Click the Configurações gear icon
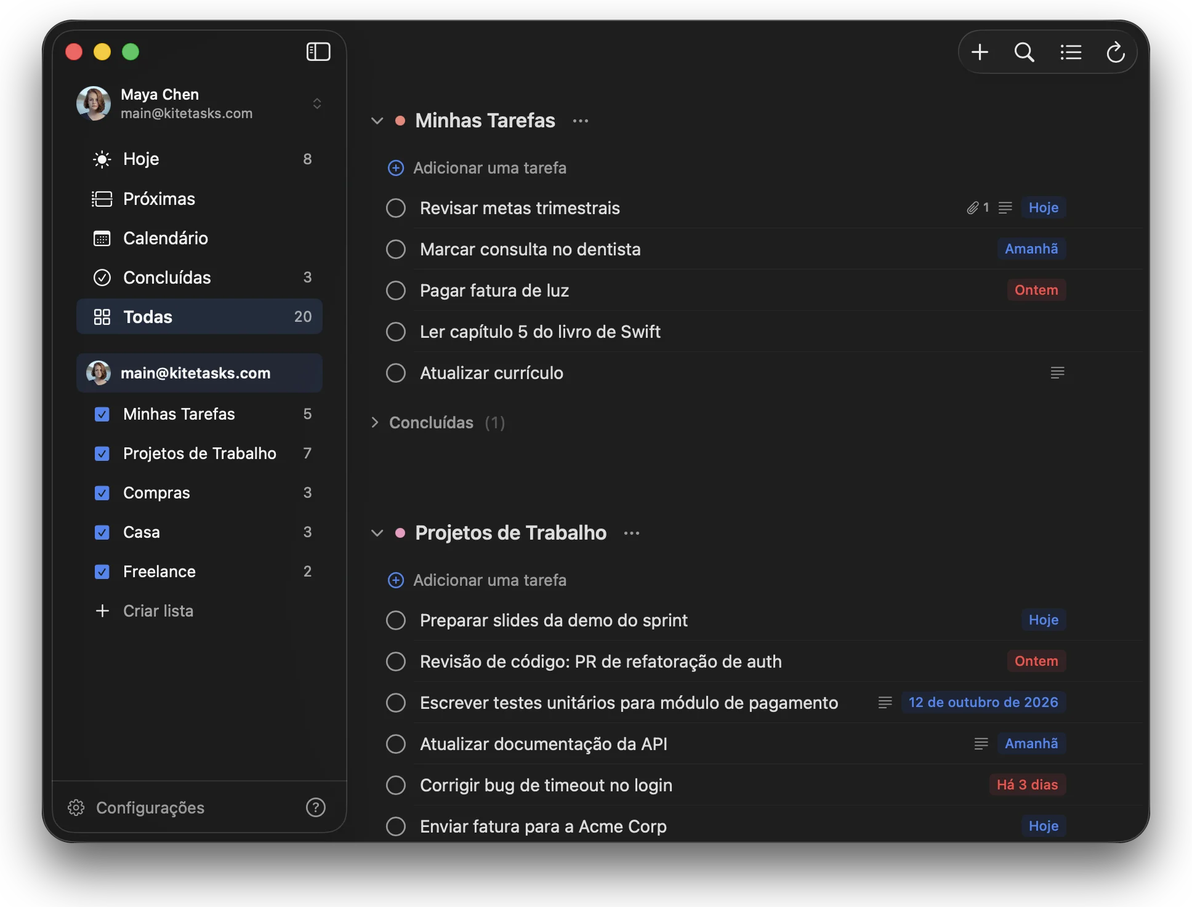This screenshot has width=1192, height=907. click(x=76, y=808)
